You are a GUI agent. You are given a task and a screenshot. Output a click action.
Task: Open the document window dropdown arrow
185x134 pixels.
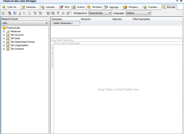click(x=177, y=1)
